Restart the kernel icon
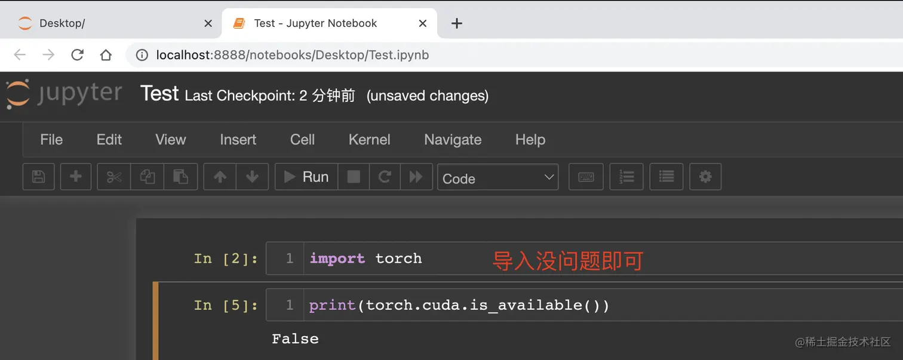Screen dimensions: 903x360 (385, 177)
